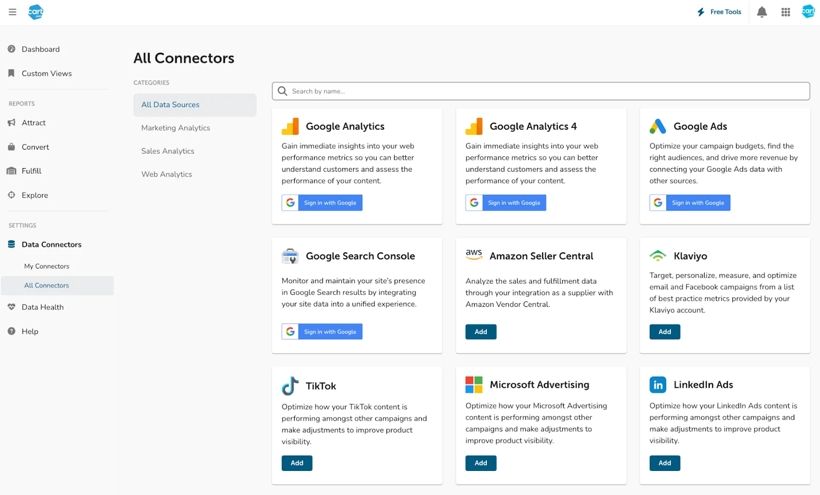
Task: Click the Data Health heartbeat icon
Action: 11,307
